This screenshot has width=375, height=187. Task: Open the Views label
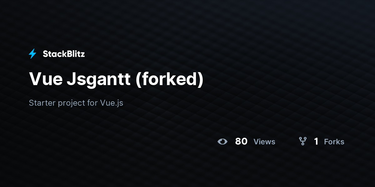(264, 141)
